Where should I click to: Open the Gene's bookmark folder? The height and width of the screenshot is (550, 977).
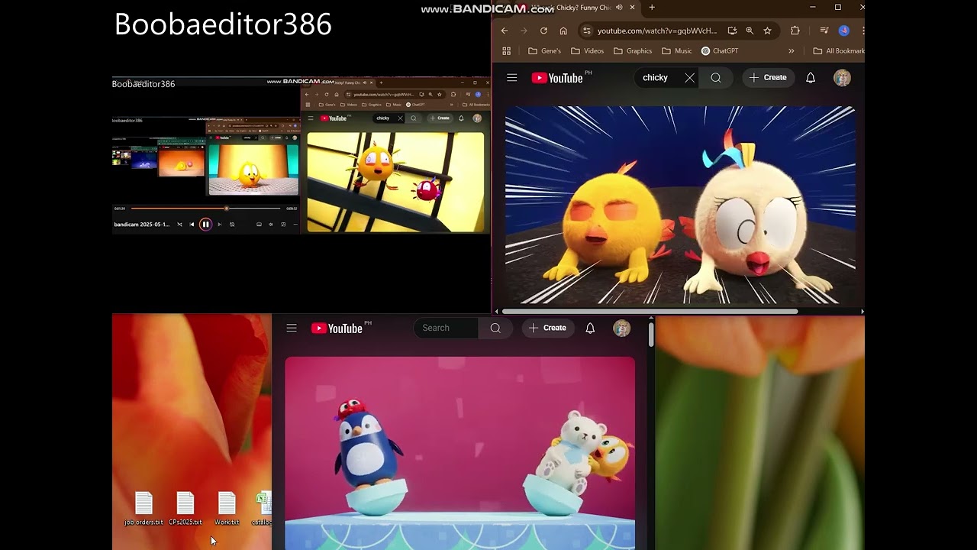pyautogui.click(x=544, y=51)
